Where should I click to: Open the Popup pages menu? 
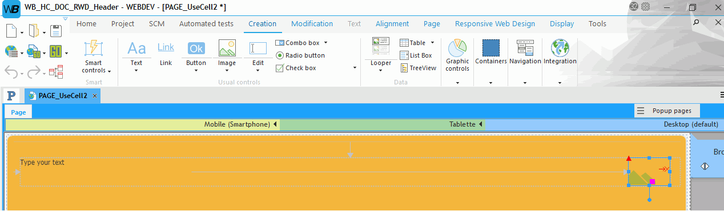(667, 111)
